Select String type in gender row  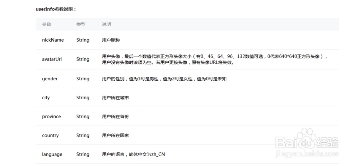tap(83, 79)
